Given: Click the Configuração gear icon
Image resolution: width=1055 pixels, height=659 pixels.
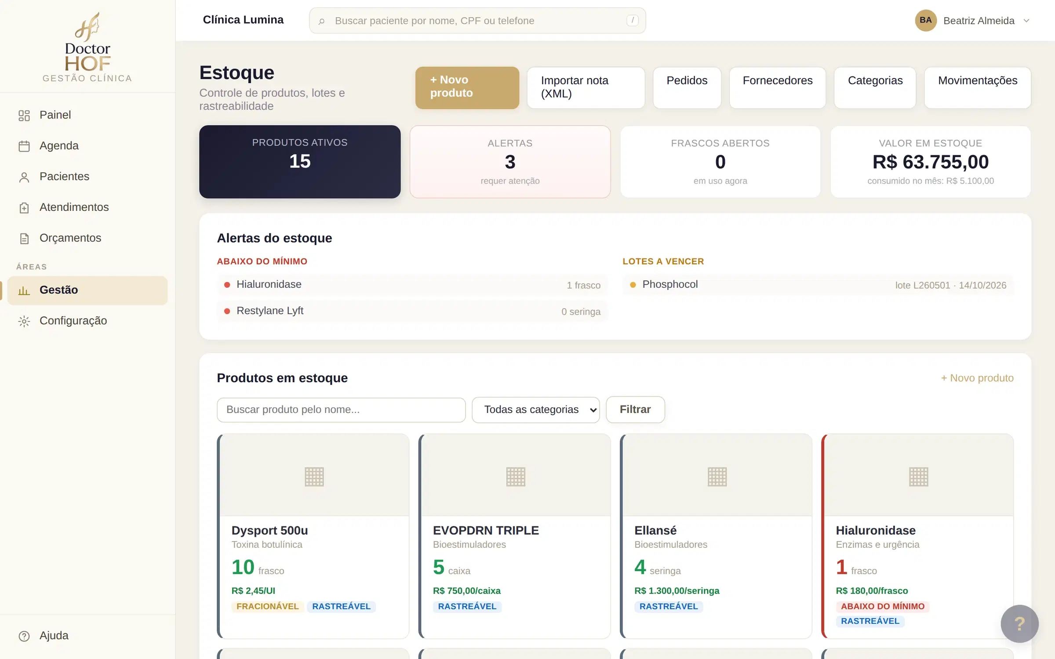Looking at the screenshot, I should coord(24,321).
